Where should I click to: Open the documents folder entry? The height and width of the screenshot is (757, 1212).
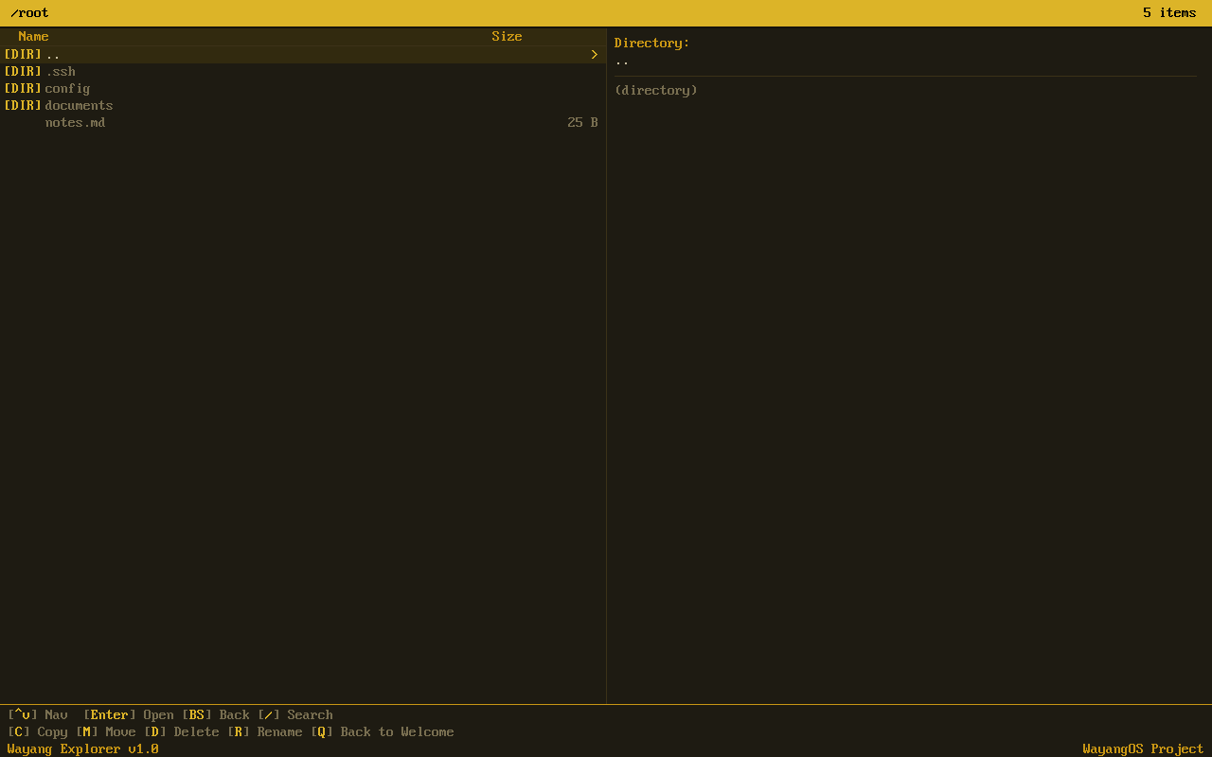79,105
